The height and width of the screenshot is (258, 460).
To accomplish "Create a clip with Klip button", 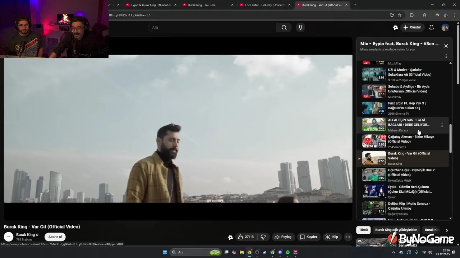I will [332, 237].
